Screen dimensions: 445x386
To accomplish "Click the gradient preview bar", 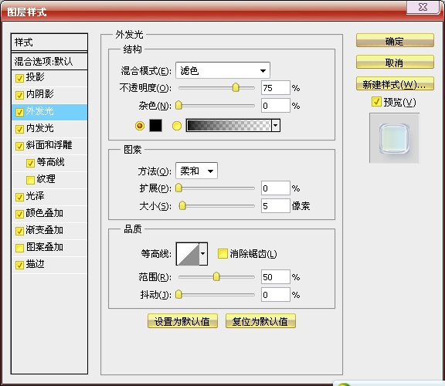I will (x=229, y=125).
